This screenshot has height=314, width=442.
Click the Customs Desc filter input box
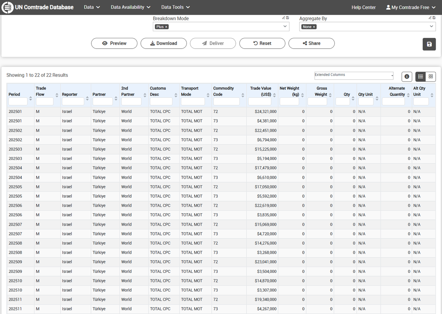point(161,101)
